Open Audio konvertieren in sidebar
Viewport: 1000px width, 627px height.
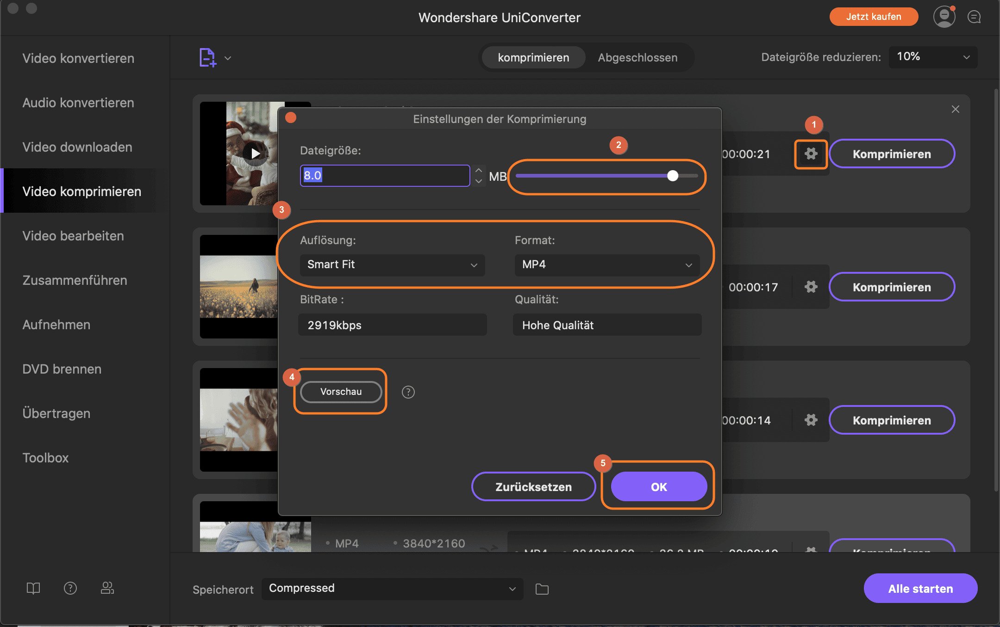coord(78,103)
